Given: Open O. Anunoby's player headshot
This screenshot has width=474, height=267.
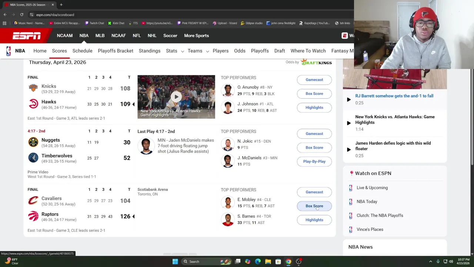Looking at the screenshot, I should pos(228,90).
